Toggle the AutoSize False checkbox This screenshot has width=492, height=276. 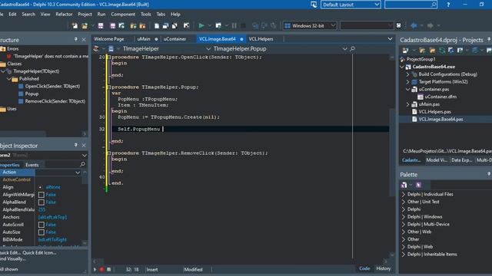tap(41, 232)
